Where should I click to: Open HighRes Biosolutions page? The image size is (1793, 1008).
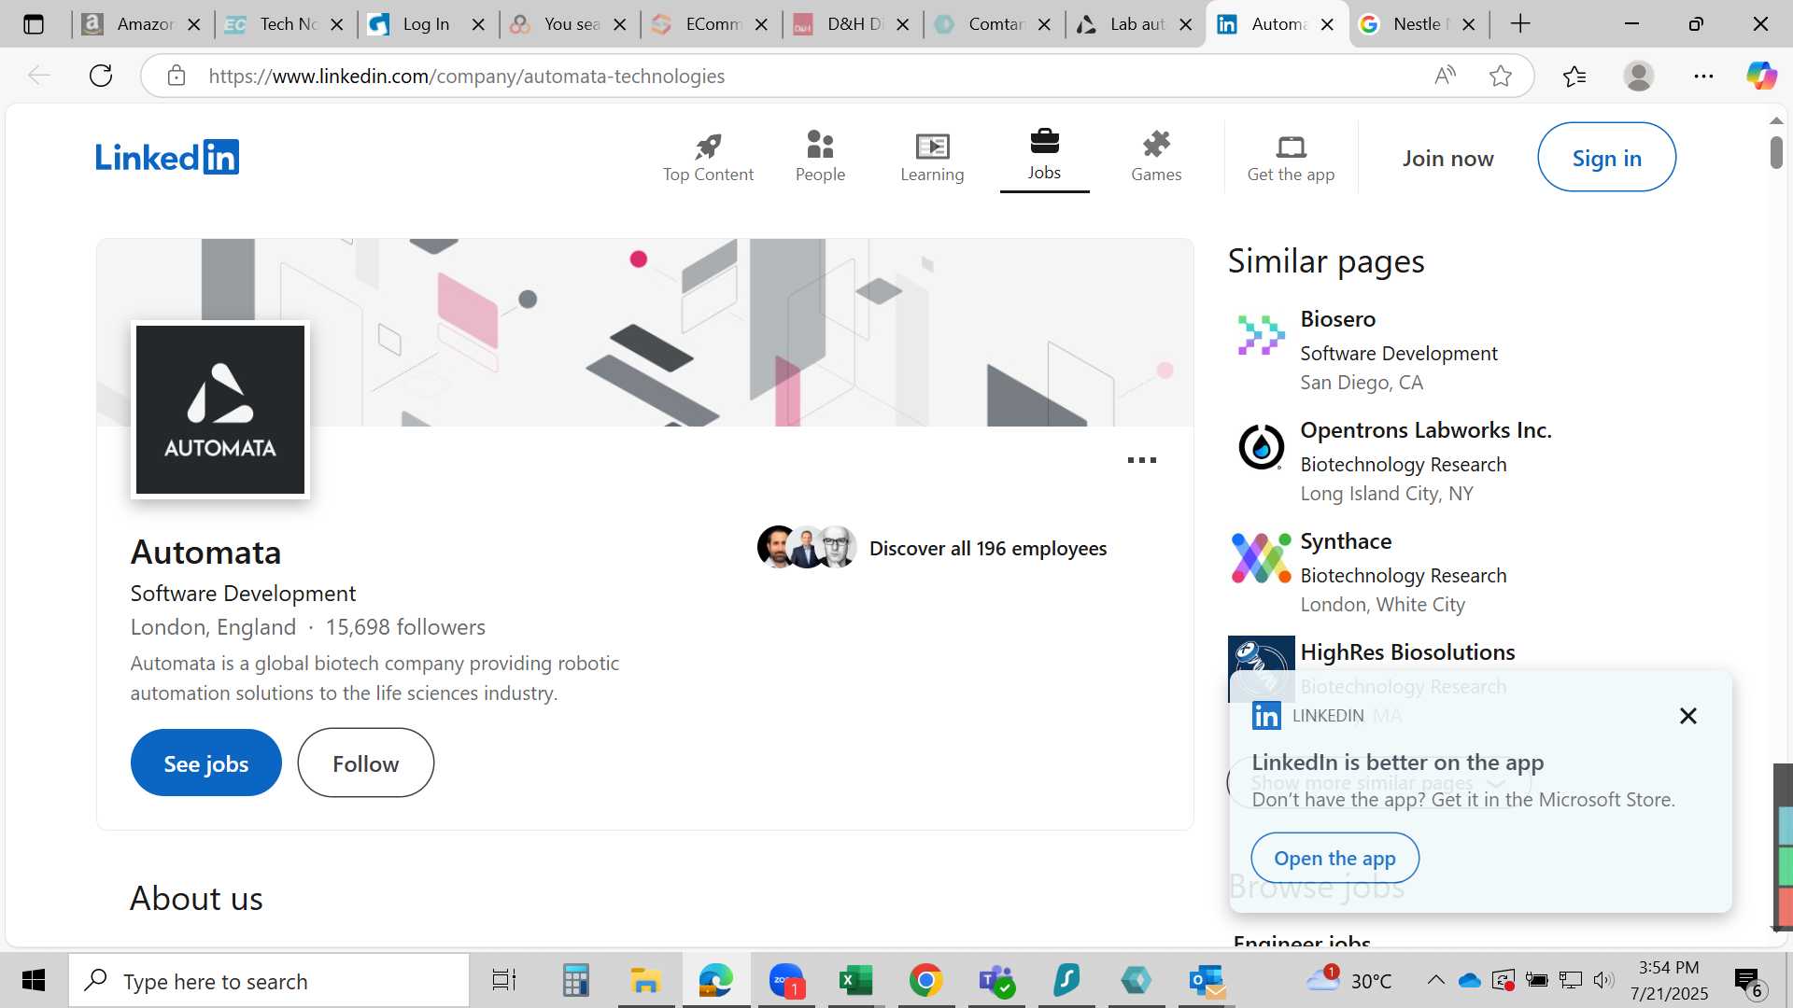(x=1407, y=651)
